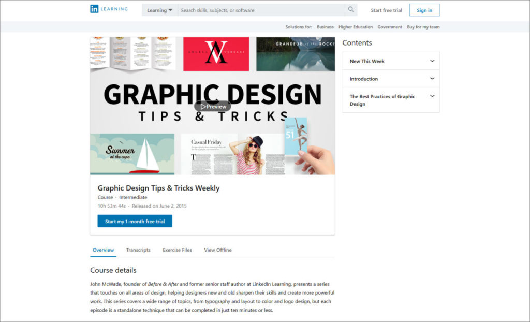This screenshot has width=530, height=322.
Task: Click the Course details heading
Action: (x=113, y=270)
